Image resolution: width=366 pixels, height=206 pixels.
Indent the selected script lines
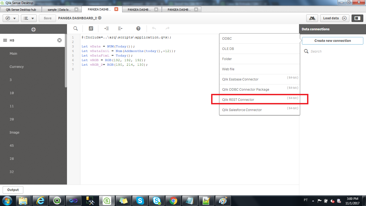106,28
